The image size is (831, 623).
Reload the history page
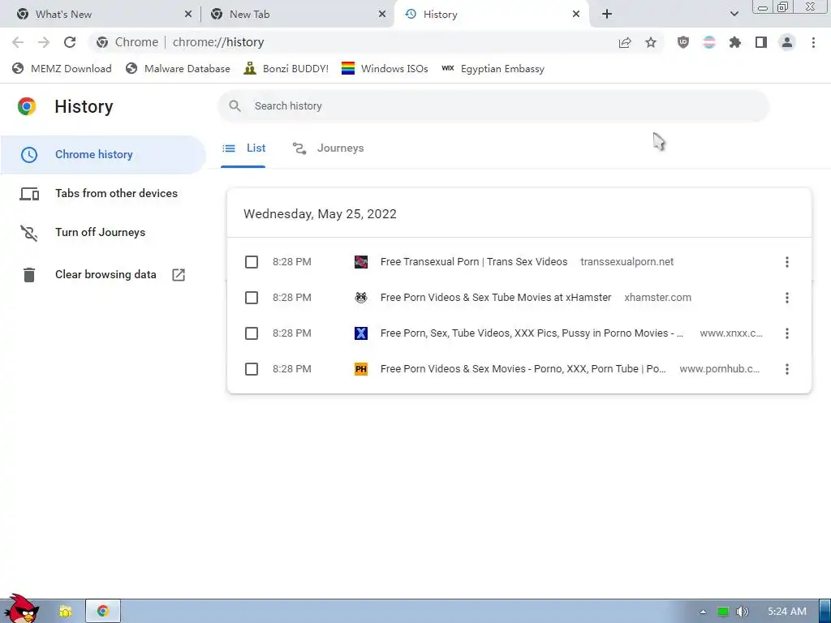pyautogui.click(x=70, y=42)
